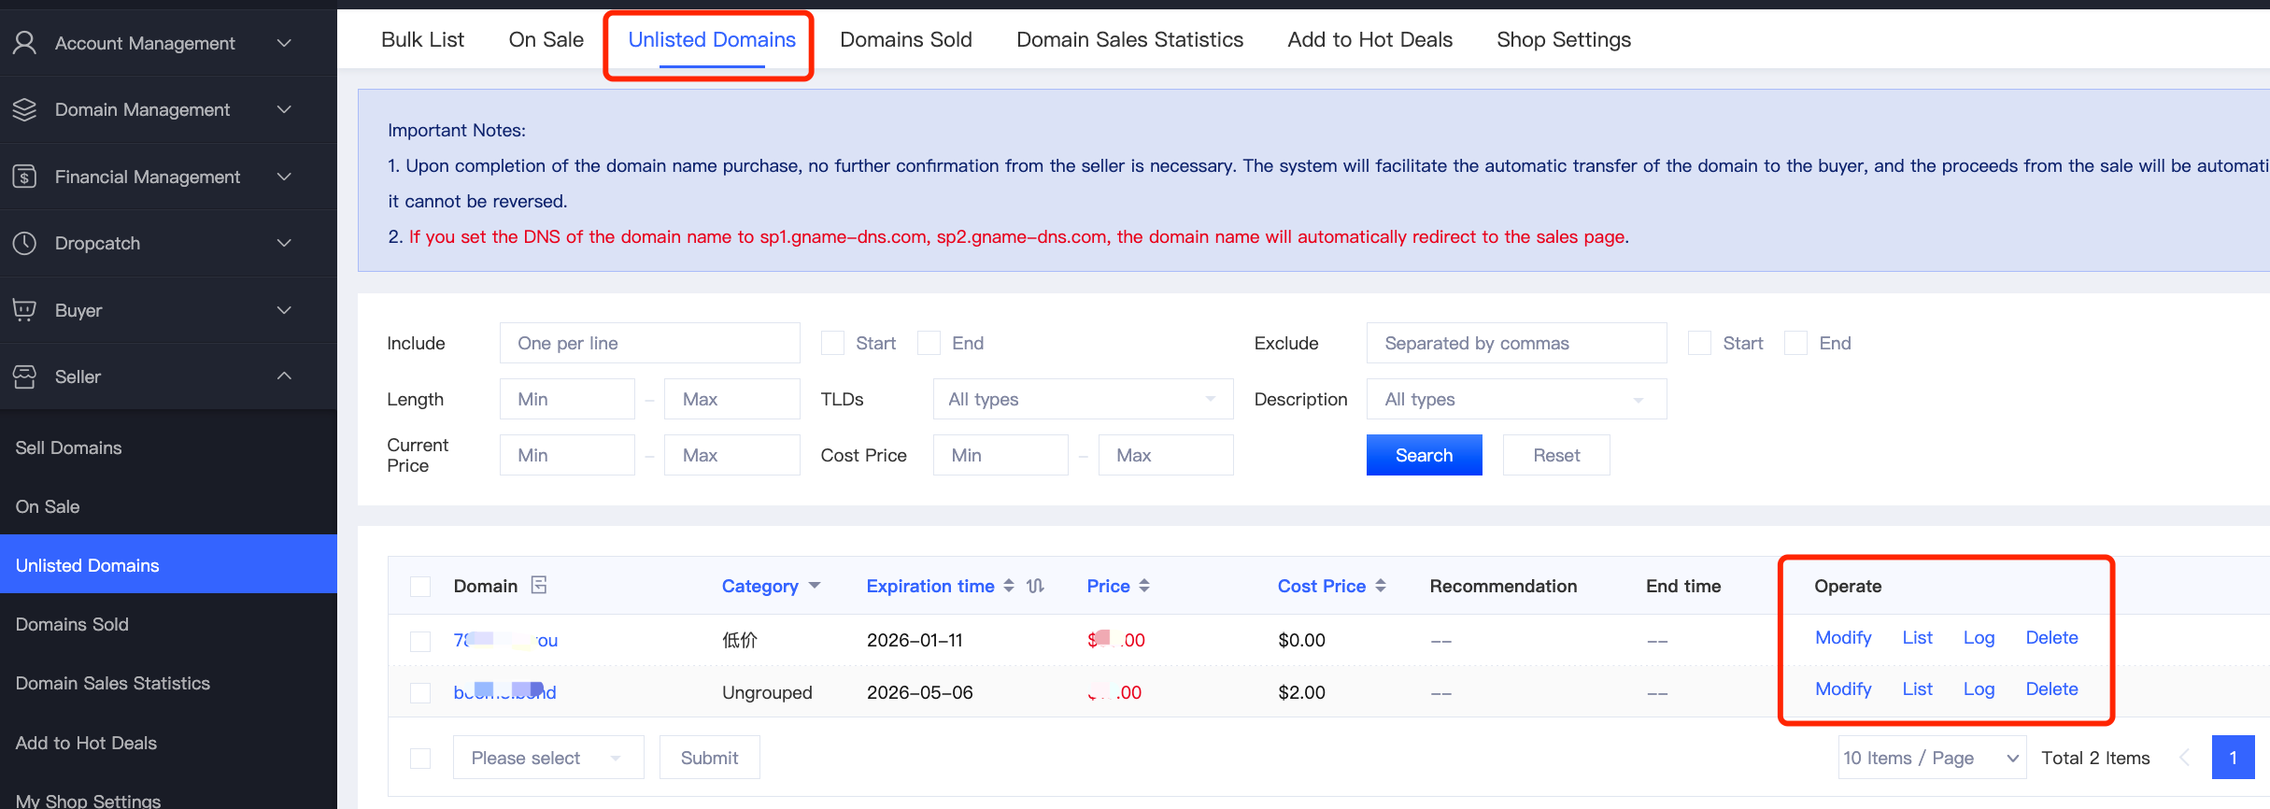Click the Seller shop icon
The width and height of the screenshot is (2270, 809).
click(x=25, y=376)
